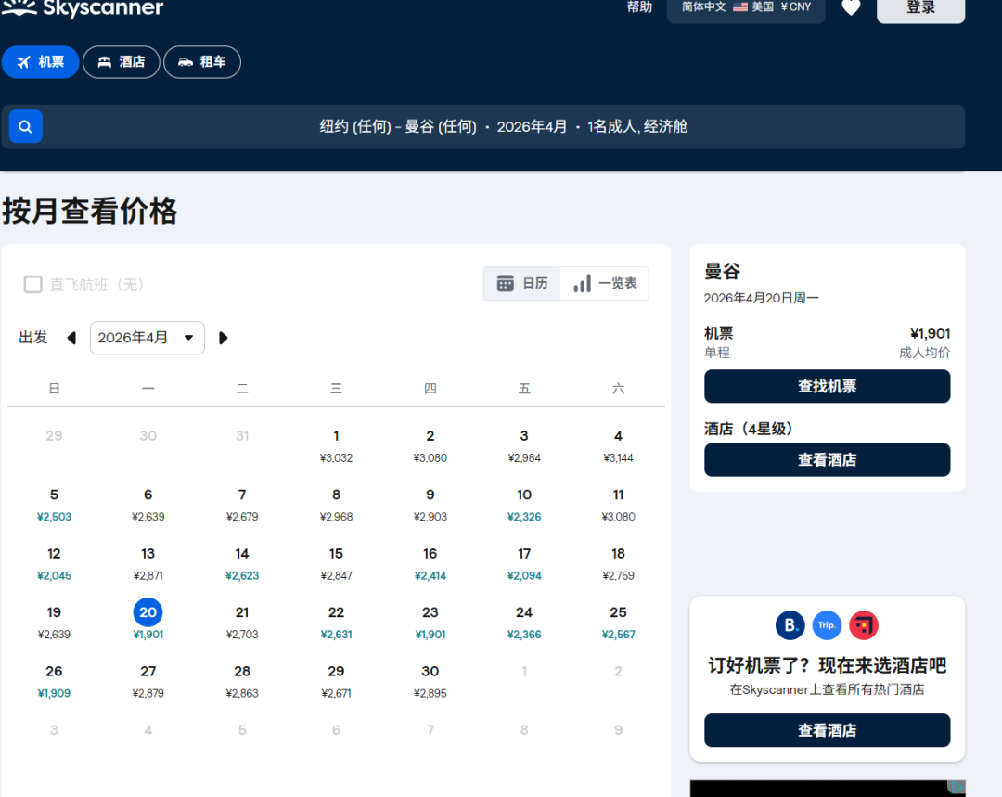Click the 登录 button
The width and height of the screenshot is (1002, 797).
(x=920, y=8)
